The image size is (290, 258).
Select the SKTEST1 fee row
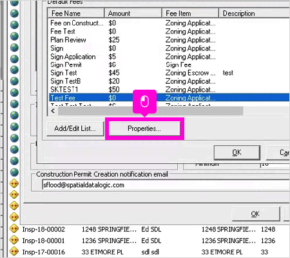(x=169, y=90)
